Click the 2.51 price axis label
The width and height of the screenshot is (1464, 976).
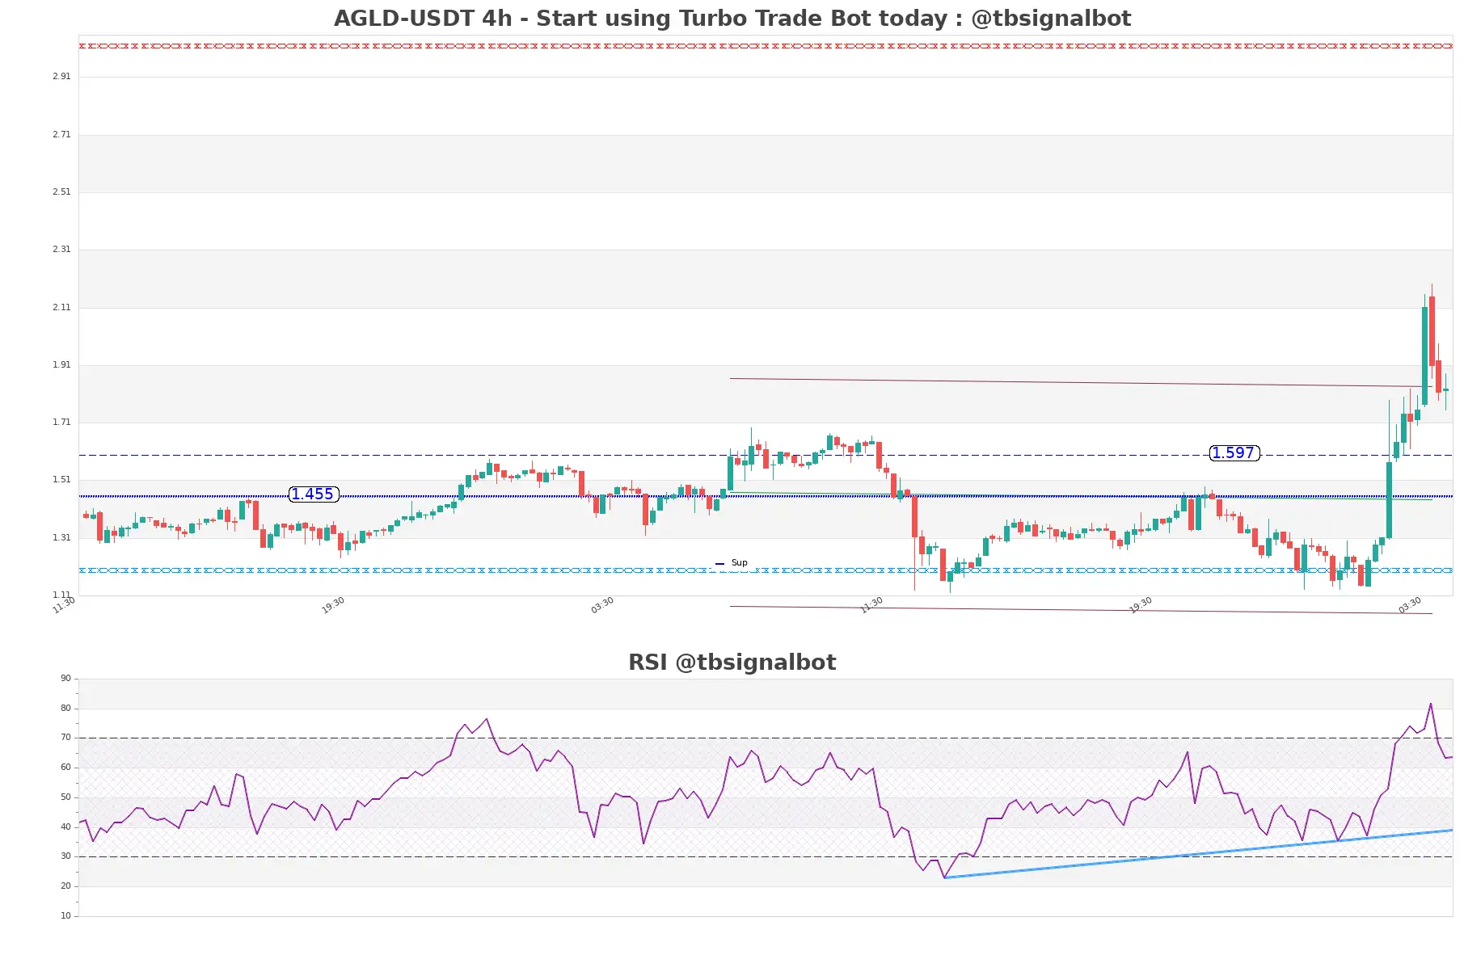pos(61,192)
